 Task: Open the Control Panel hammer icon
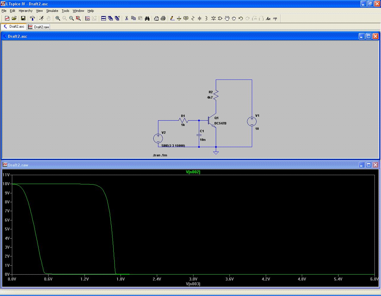(32, 18)
